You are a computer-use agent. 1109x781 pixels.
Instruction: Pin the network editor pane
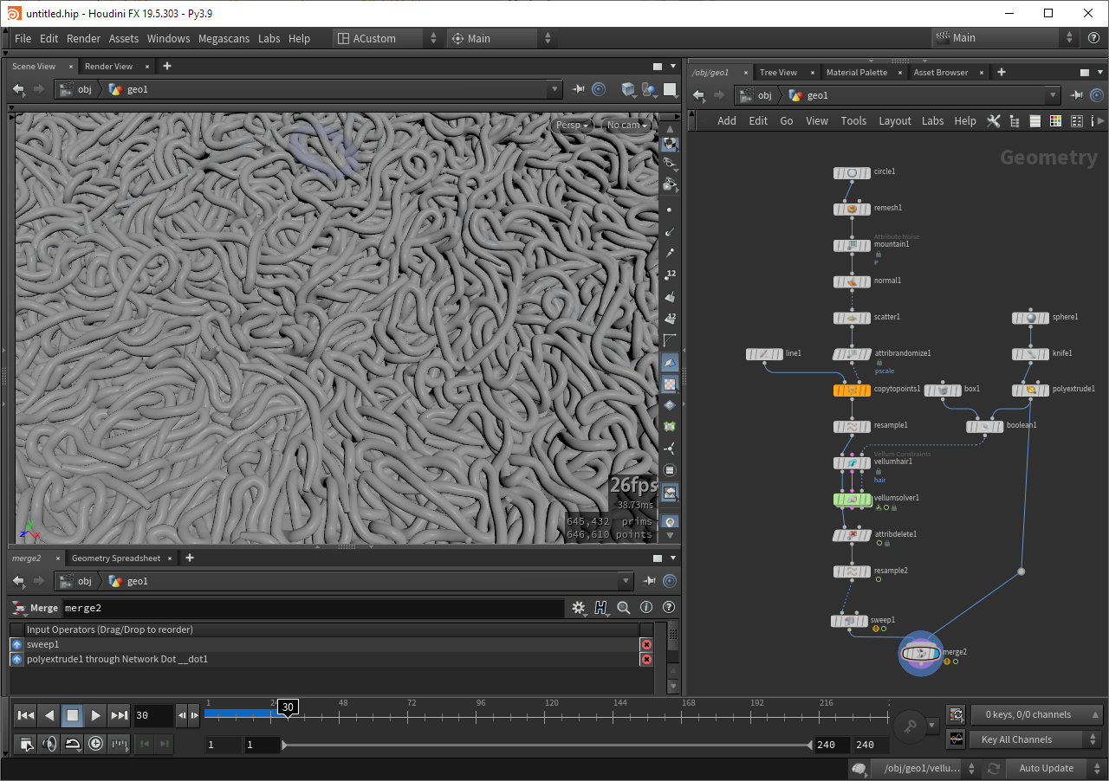tap(1077, 95)
